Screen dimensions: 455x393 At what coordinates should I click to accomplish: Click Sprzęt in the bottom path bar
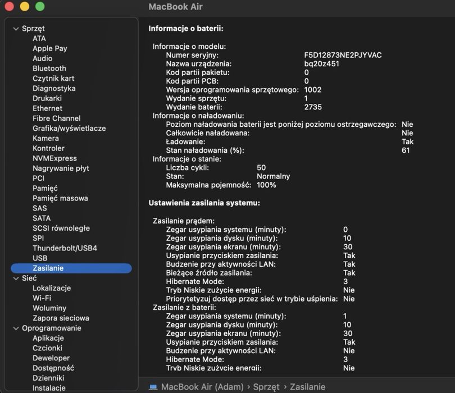266,387
